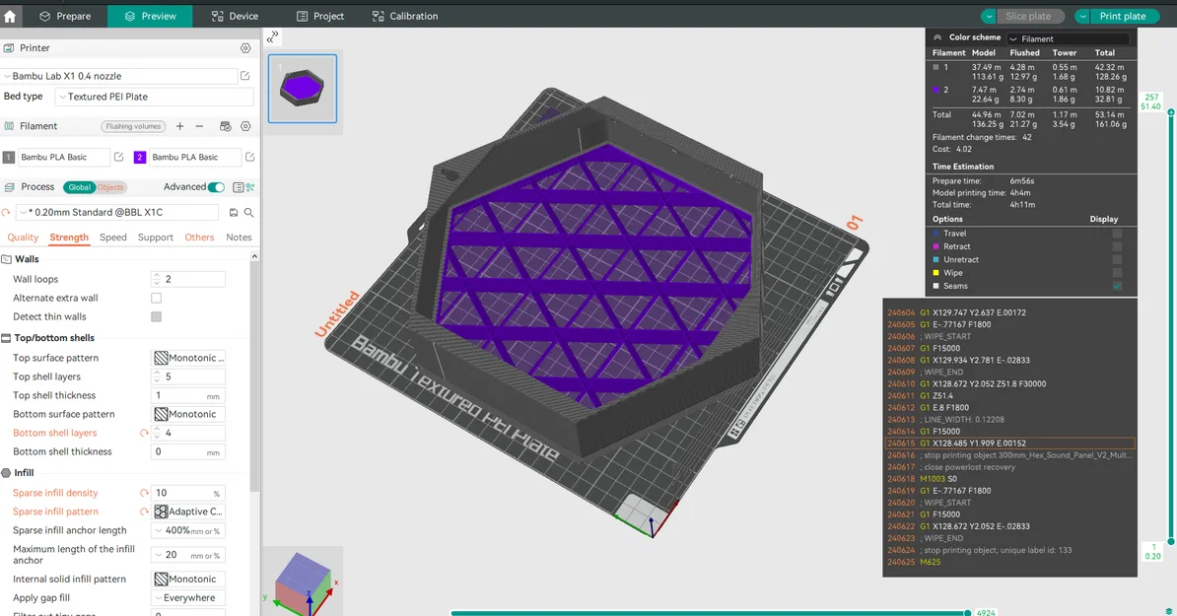Open the Flushing volumes dialog
The width and height of the screenshot is (1177, 616).
133,126
